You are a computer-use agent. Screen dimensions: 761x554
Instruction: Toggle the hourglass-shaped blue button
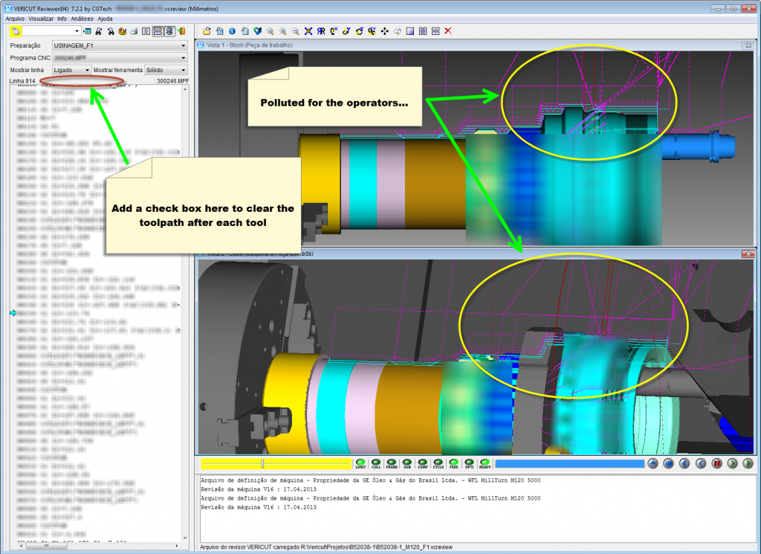[169, 31]
